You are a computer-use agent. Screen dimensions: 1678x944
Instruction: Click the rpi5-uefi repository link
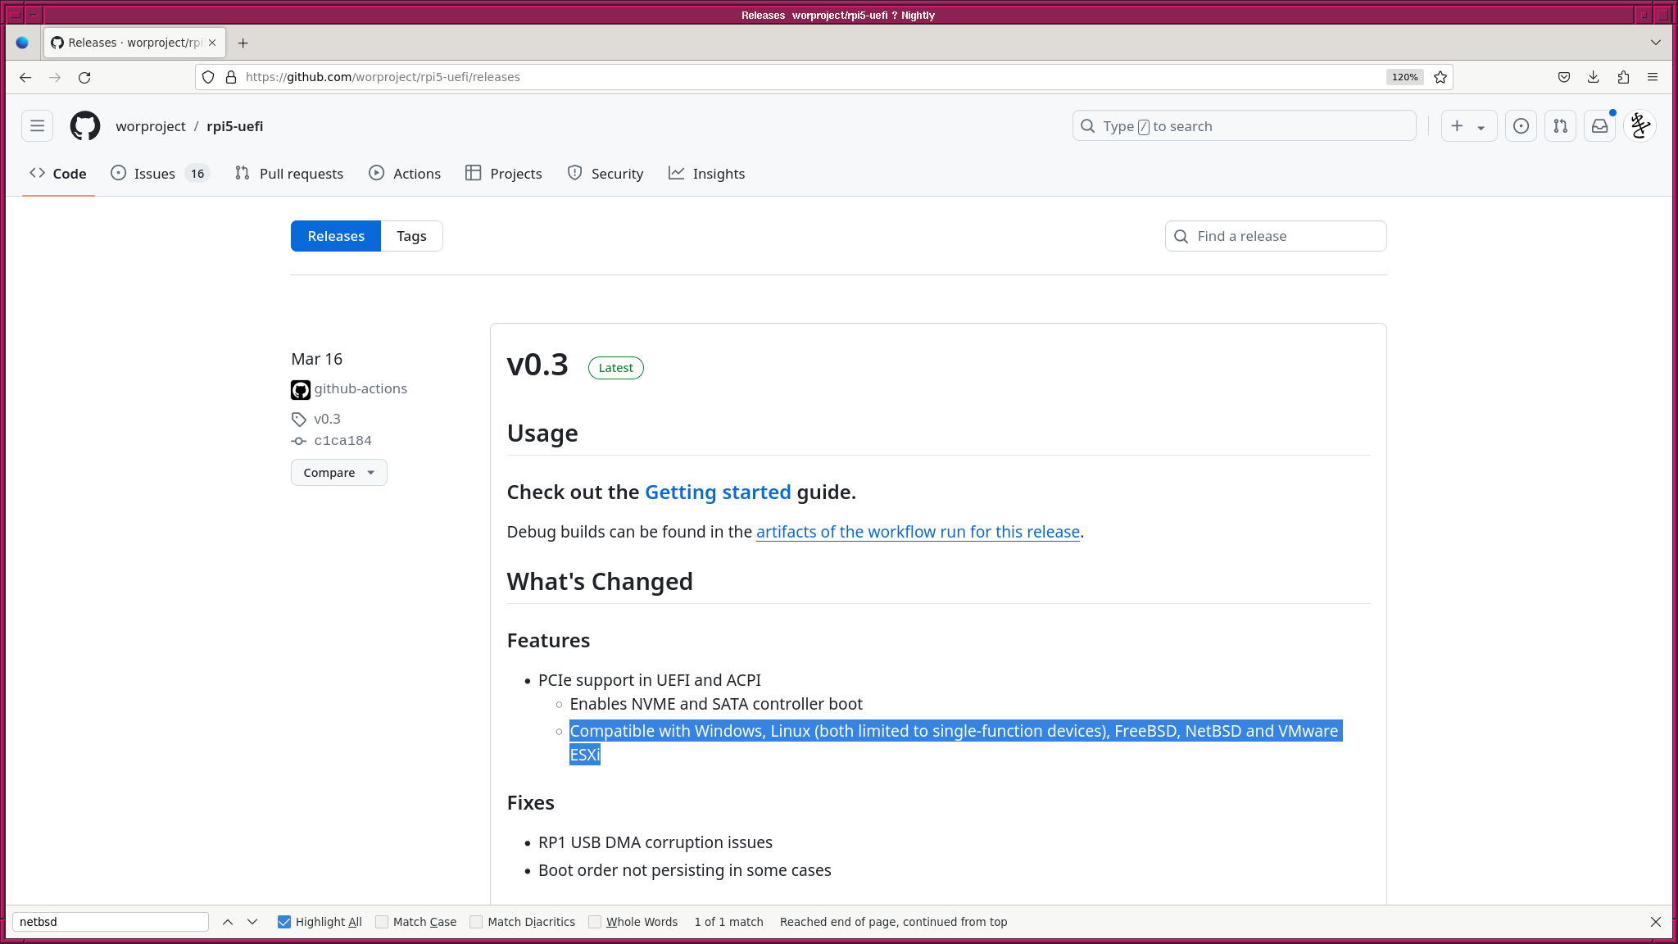(x=235, y=126)
